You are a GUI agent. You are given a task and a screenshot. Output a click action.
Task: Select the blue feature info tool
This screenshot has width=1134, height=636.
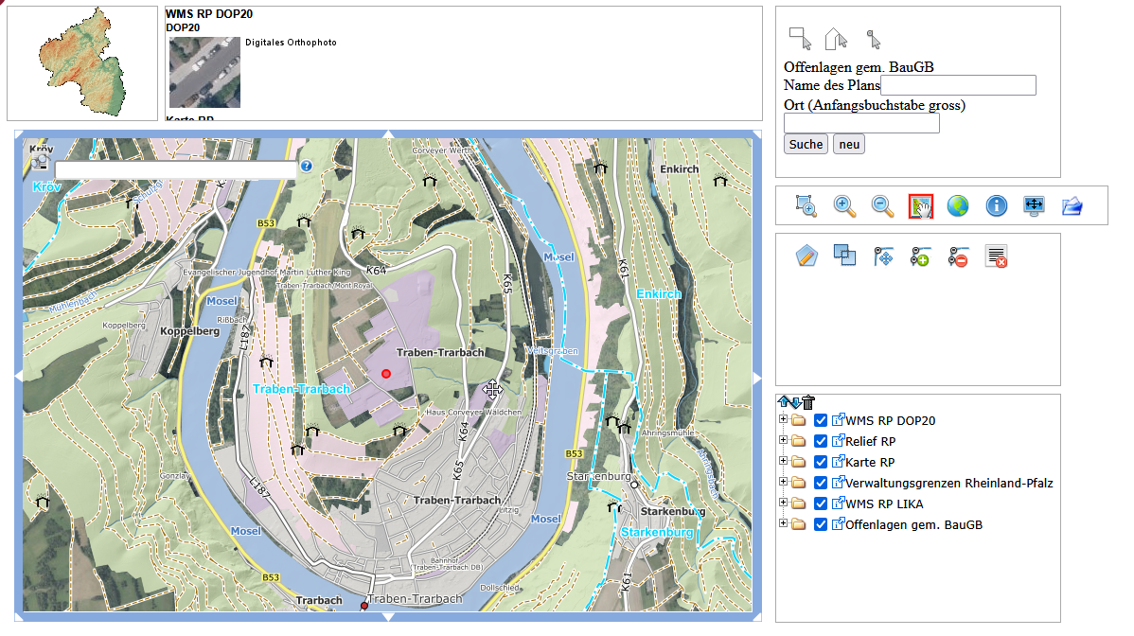pos(996,205)
